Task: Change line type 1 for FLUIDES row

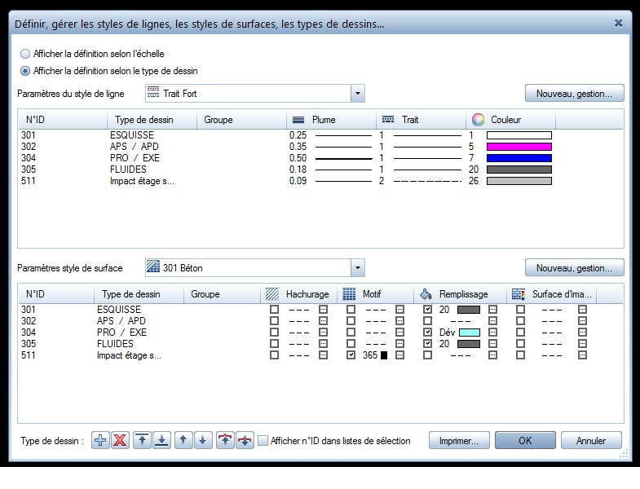Action: pos(421,170)
